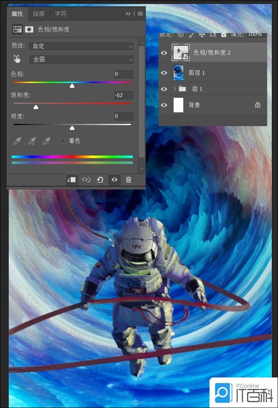Click the 背景 layer lock icon
Image resolution: width=278 pixels, height=408 pixels.
coord(257,105)
